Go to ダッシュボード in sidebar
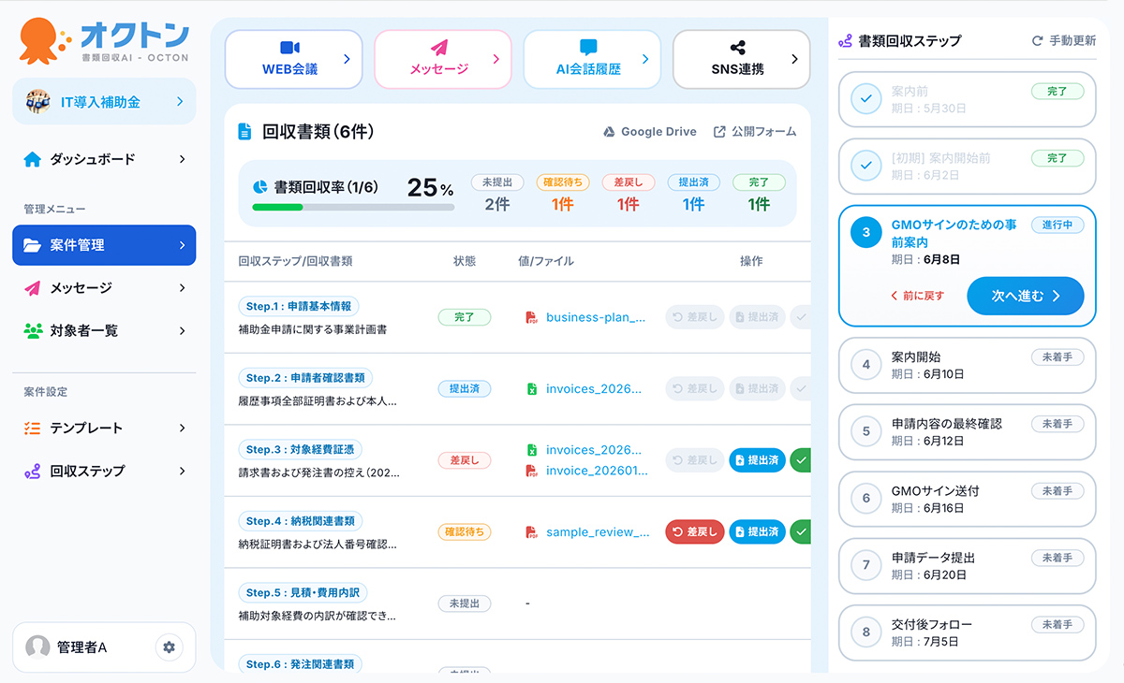The width and height of the screenshot is (1124, 683). 104,159
